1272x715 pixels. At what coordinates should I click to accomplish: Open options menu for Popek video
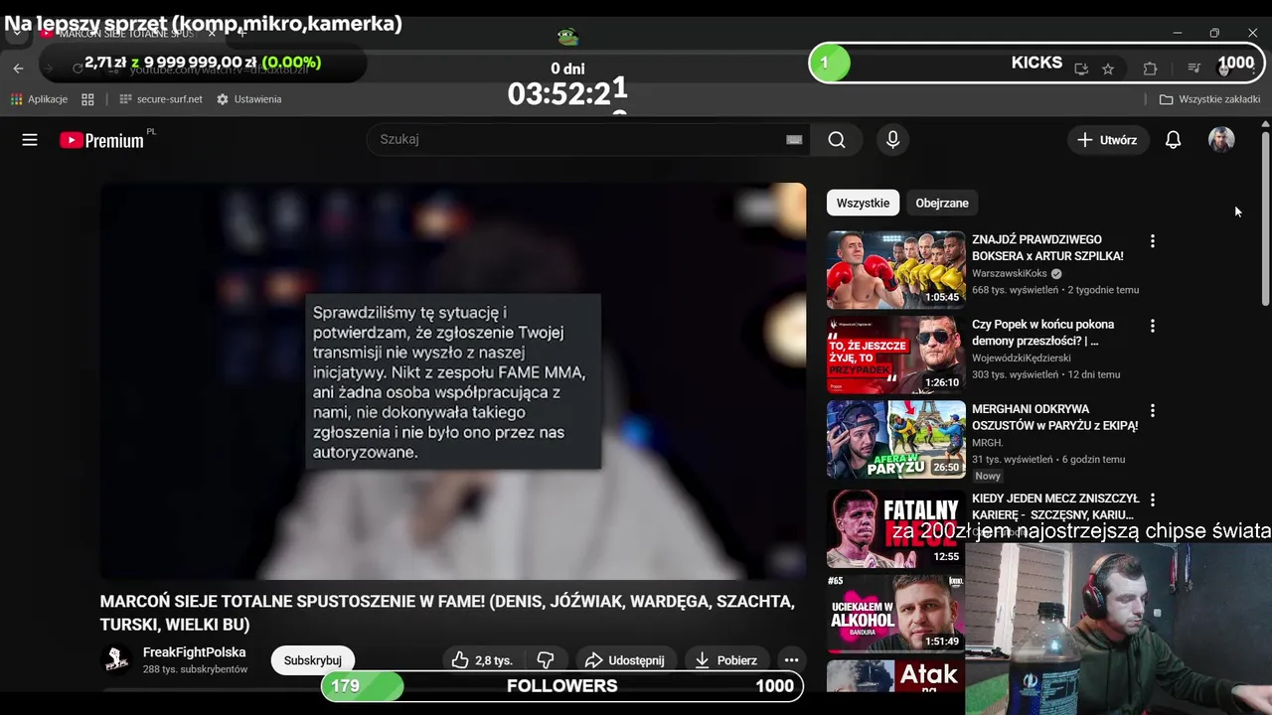[x=1152, y=326]
